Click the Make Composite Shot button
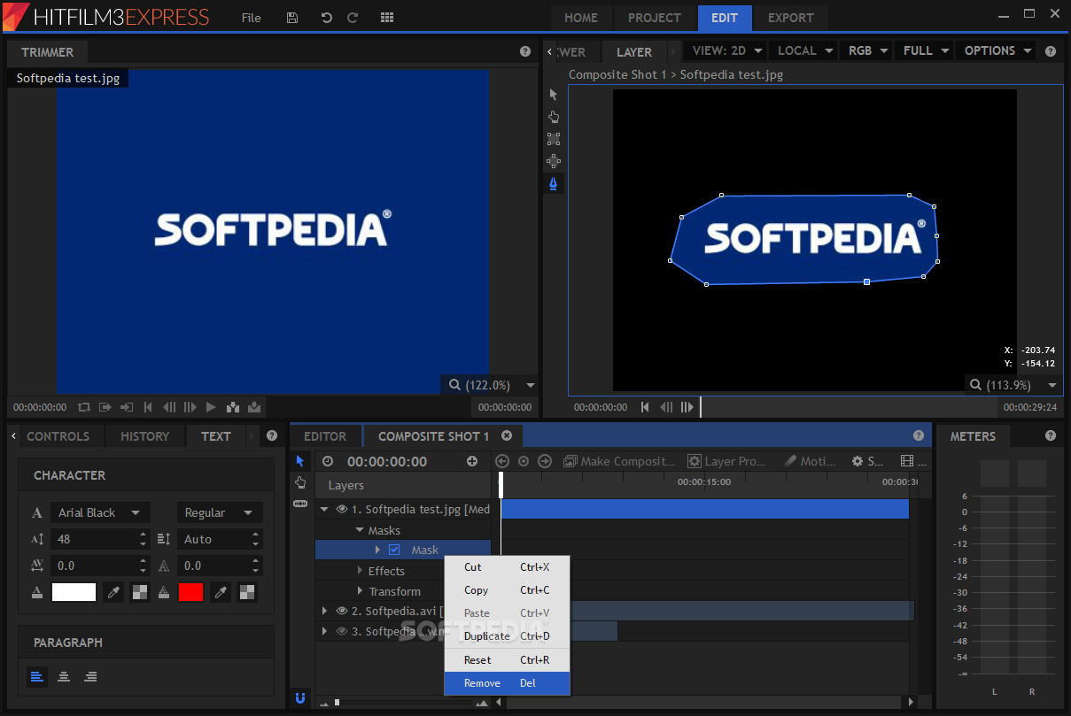Image resolution: width=1071 pixels, height=716 pixels. tap(619, 461)
